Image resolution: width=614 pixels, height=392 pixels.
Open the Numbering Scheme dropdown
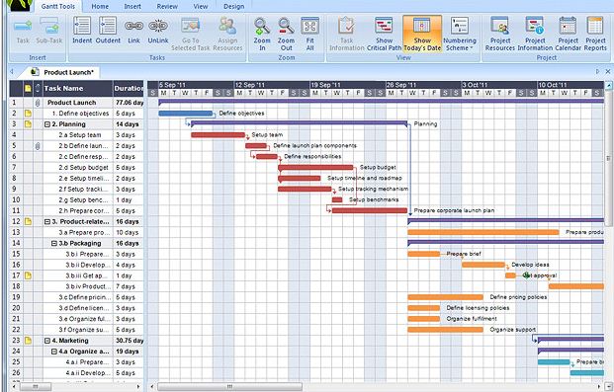(x=460, y=34)
